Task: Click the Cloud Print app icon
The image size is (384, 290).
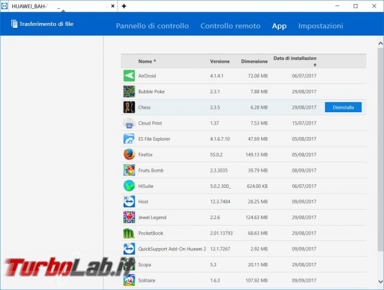Action: pyautogui.click(x=129, y=123)
